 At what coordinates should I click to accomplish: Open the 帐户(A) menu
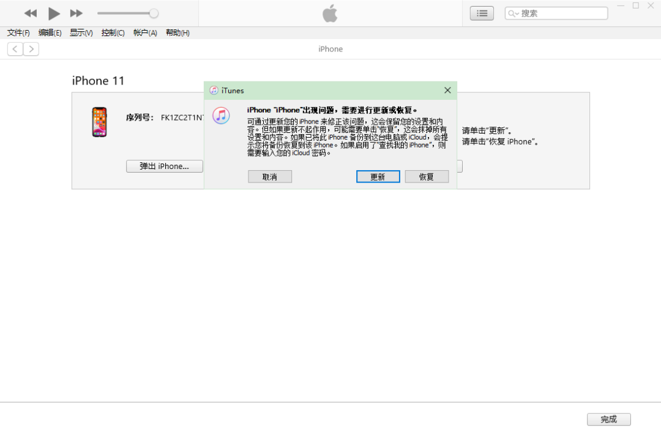coord(145,33)
